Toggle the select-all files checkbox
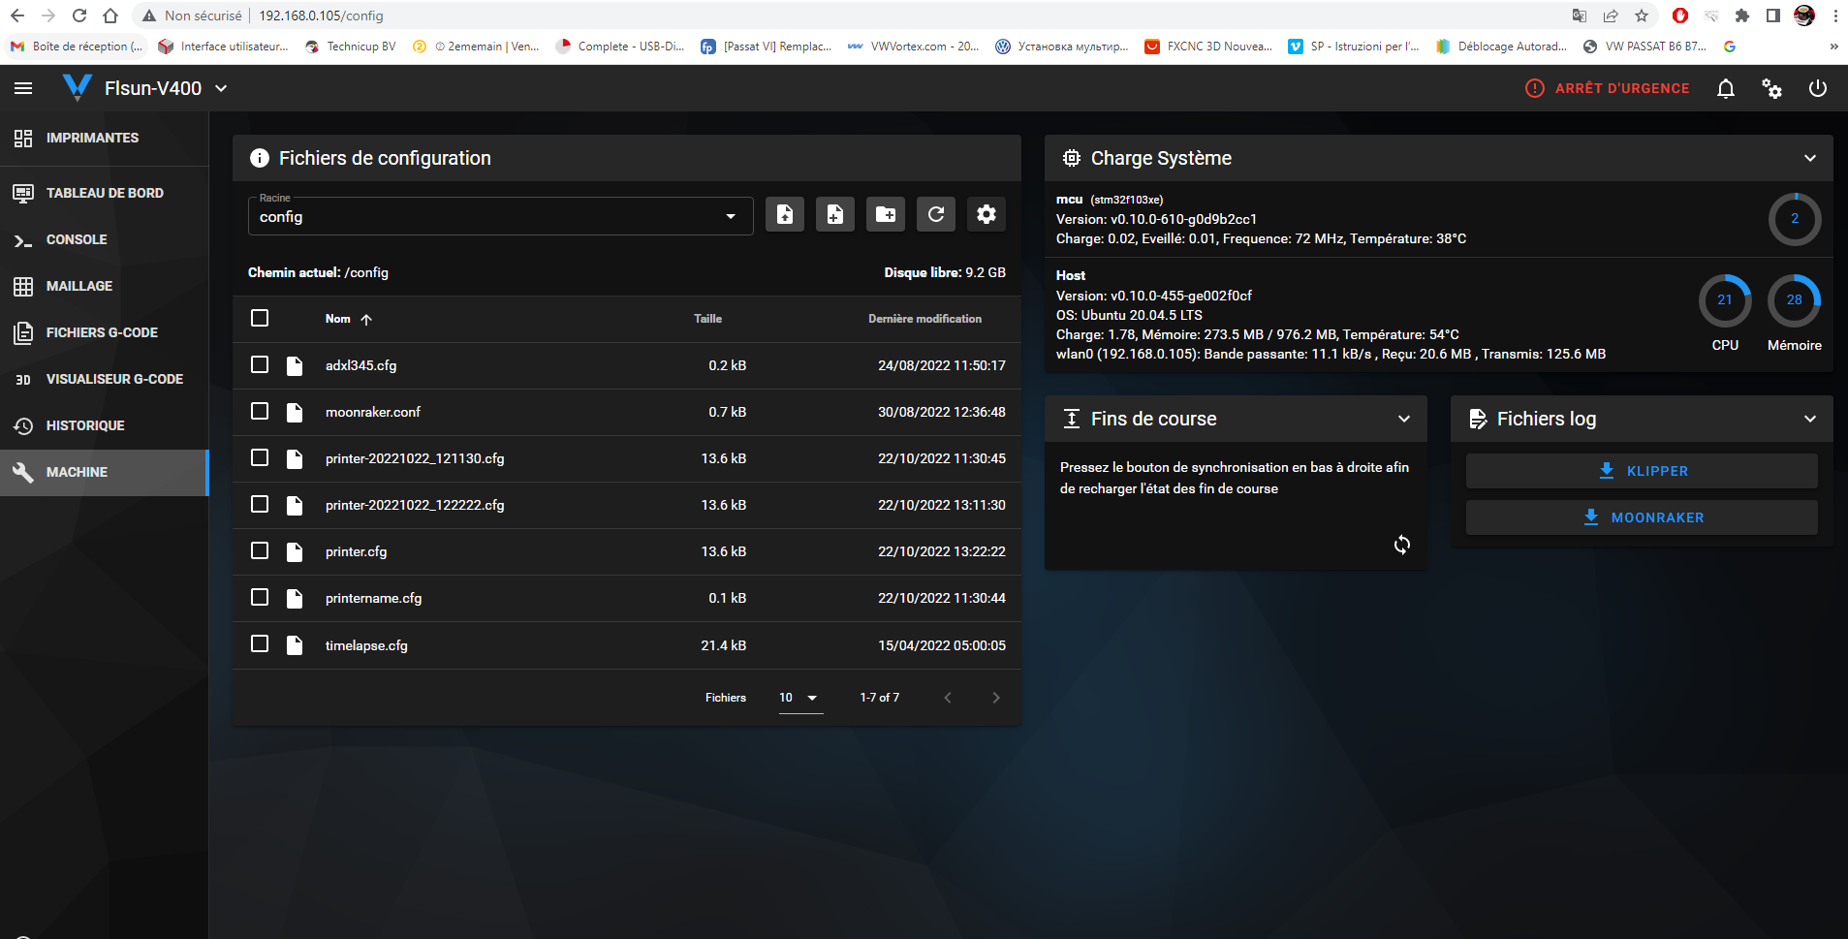 [260, 318]
